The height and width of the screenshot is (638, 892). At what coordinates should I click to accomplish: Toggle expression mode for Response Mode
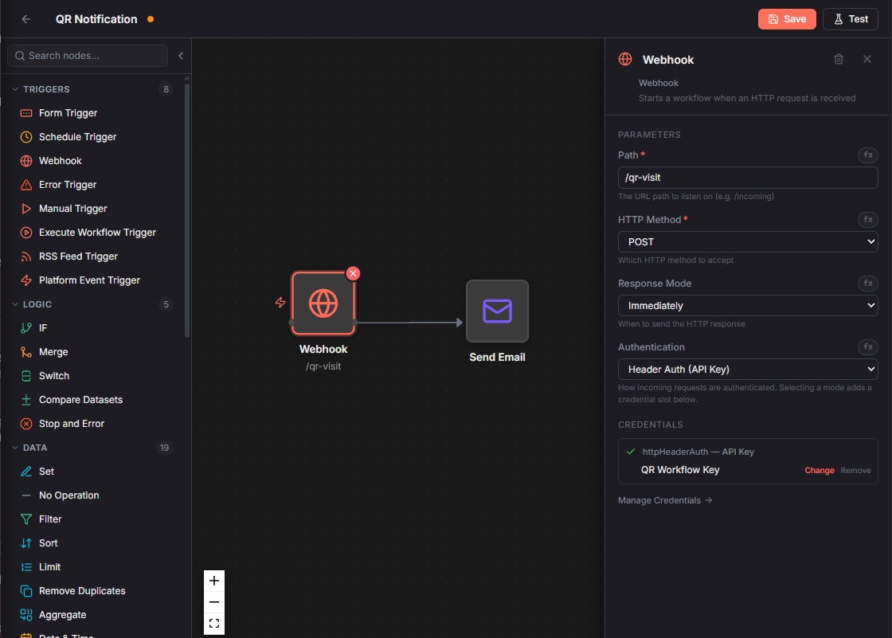[867, 283]
